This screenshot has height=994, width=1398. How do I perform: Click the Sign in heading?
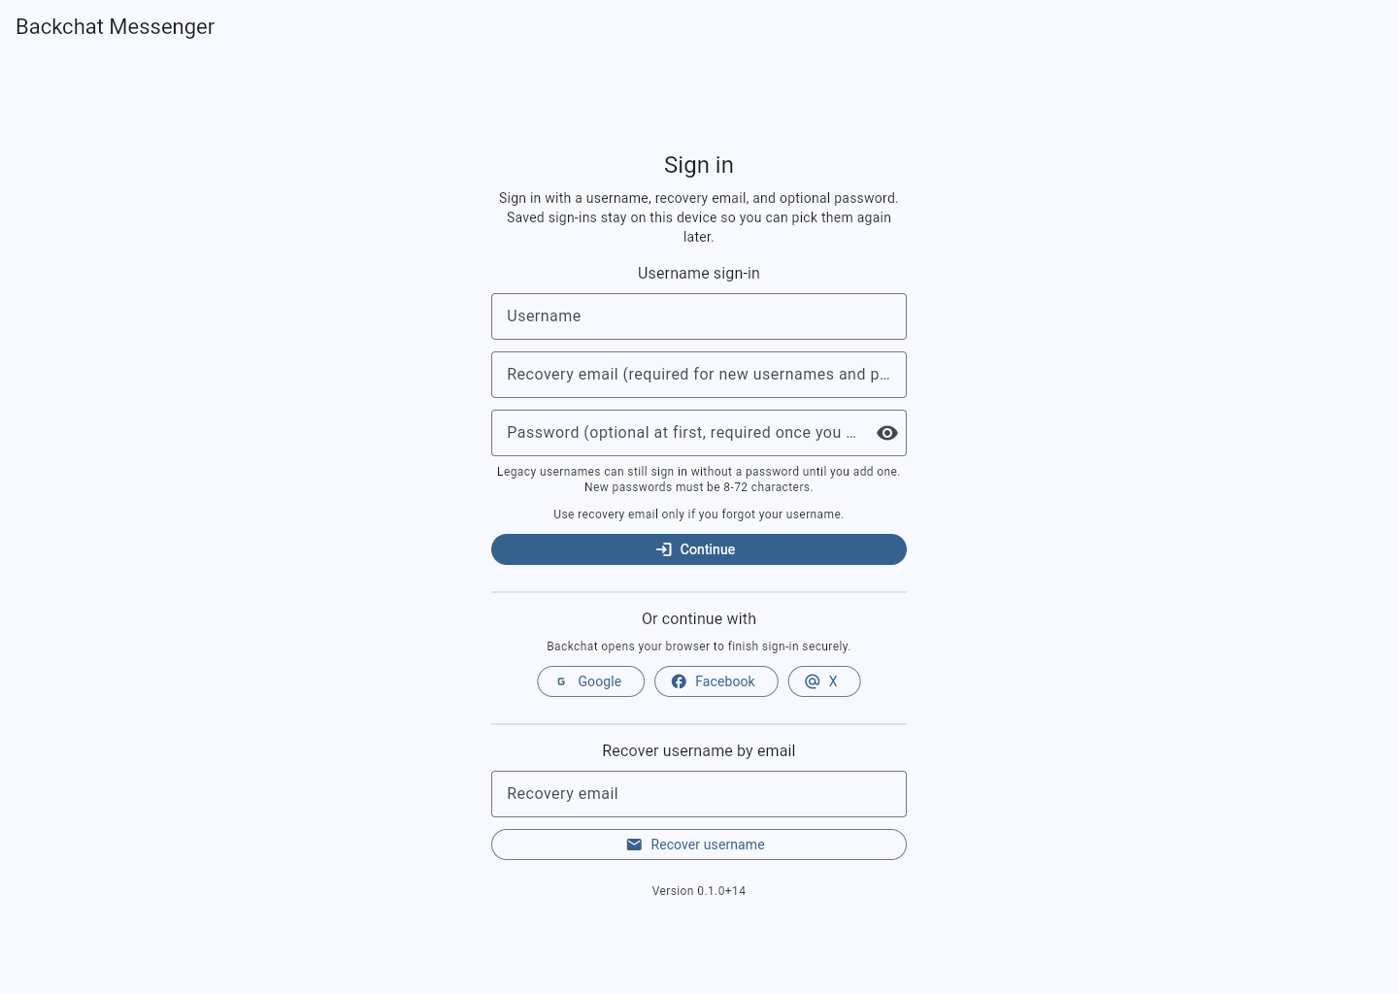[699, 165]
